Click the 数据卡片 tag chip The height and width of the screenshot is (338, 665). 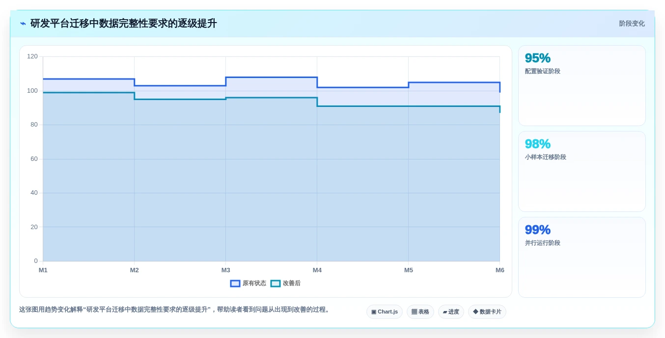click(487, 312)
